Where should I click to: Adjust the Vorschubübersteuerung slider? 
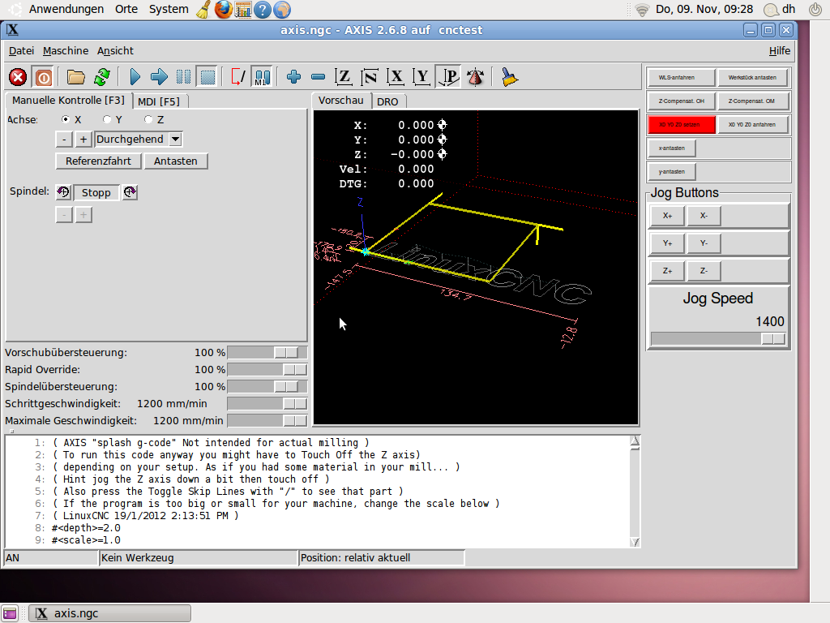267,353
